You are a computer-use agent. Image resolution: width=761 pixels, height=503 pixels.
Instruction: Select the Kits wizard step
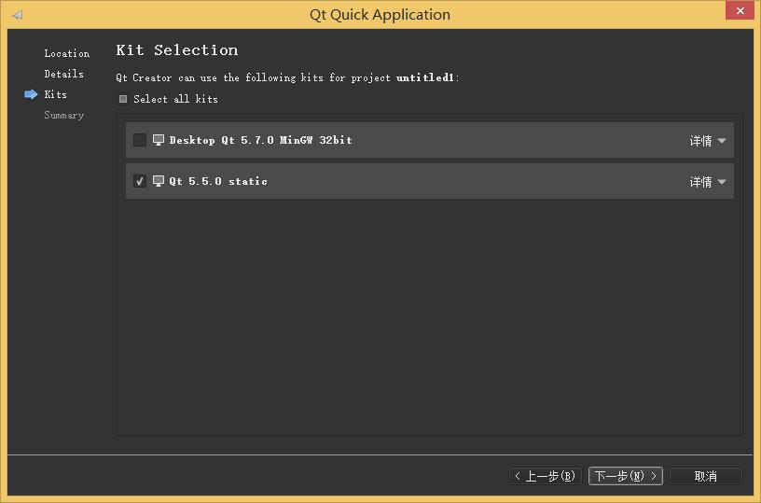(55, 94)
